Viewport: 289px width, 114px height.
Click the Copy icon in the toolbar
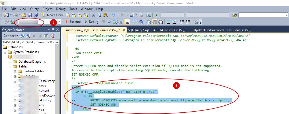pyautogui.click(x=99, y=15)
